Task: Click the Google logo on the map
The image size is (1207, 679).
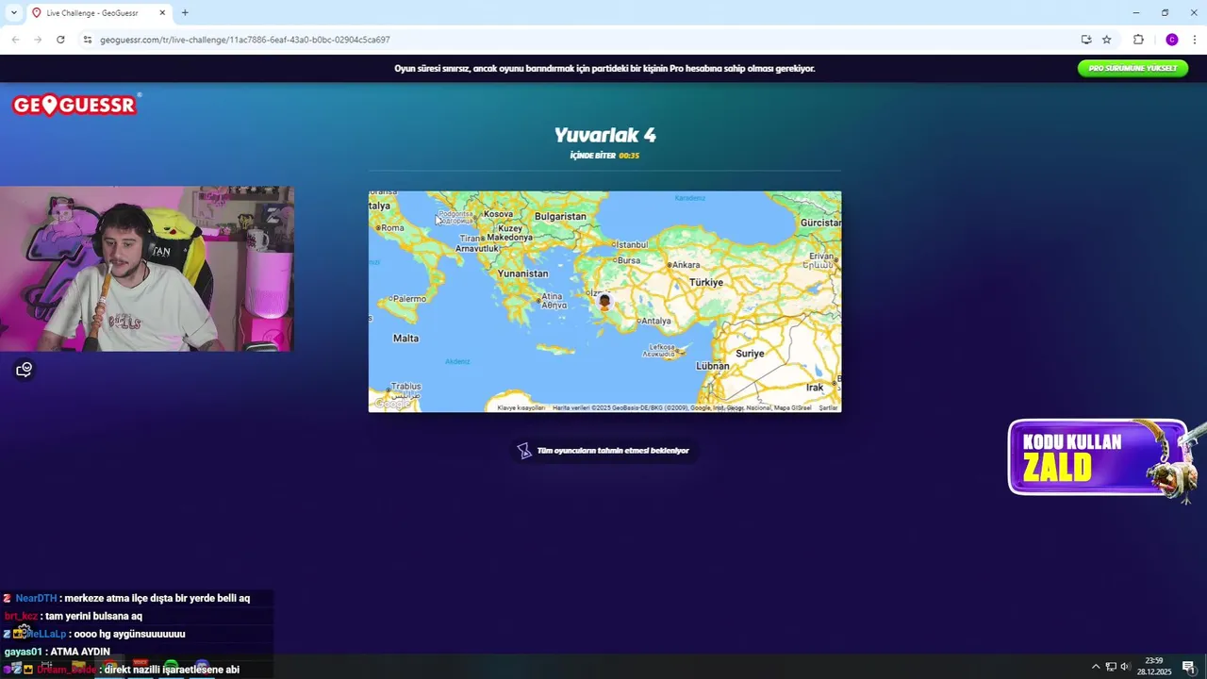Action: click(392, 403)
